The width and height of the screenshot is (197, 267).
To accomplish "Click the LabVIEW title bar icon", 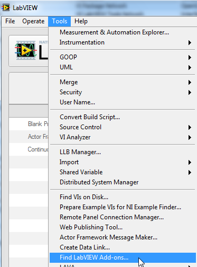I will pyautogui.click(x=6, y=8).
